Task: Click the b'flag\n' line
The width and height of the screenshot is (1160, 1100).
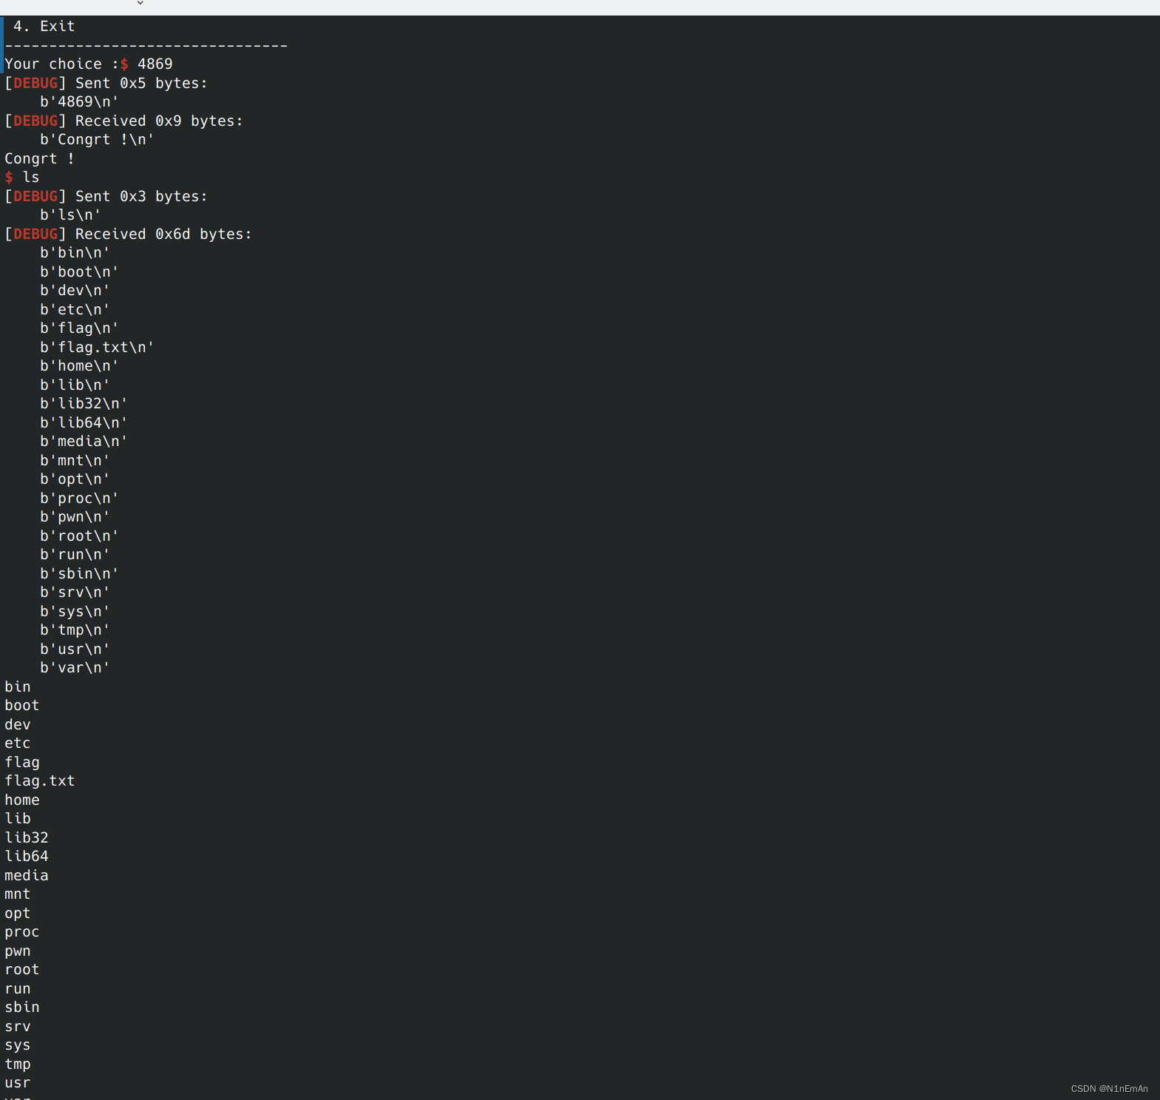Action: [x=79, y=328]
